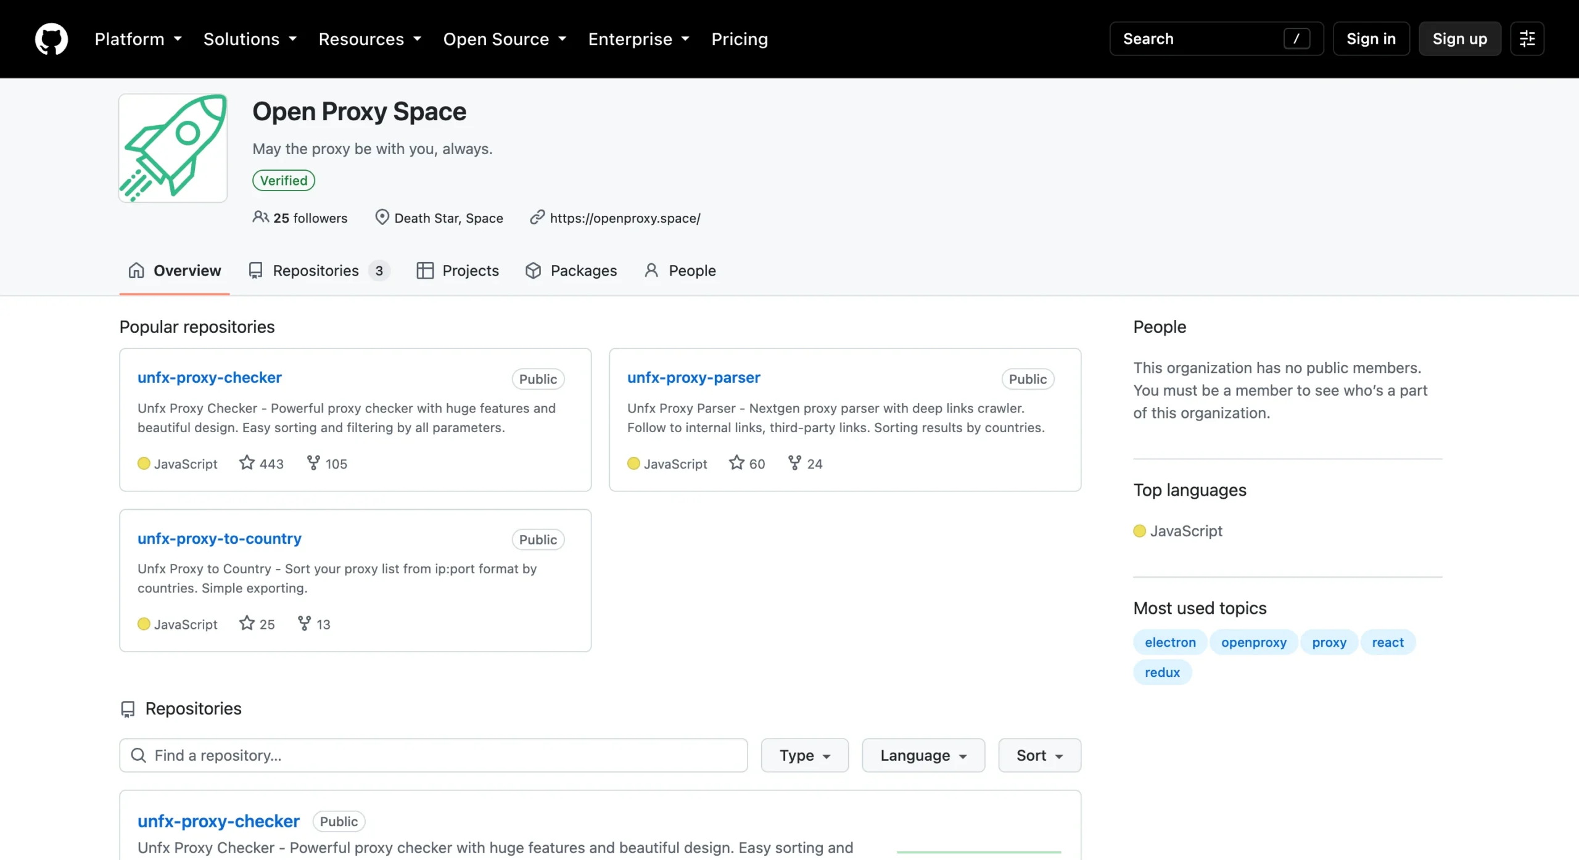Open unfx-proxy-checker in Popular repositories
1579x860 pixels.
(x=209, y=377)
